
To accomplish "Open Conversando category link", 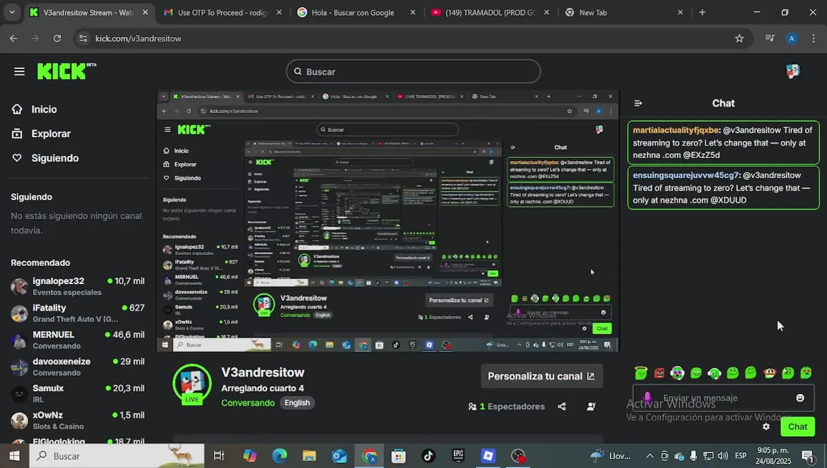I will pos(248,403).
